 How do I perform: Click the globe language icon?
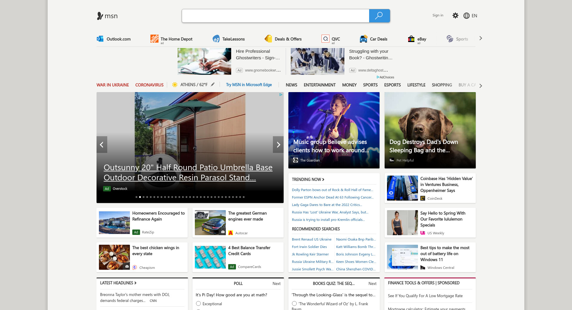click(467, 16)
